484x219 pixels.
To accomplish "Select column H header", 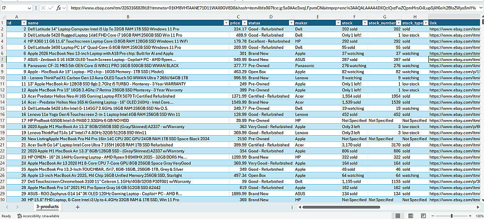I will point(415,16).
